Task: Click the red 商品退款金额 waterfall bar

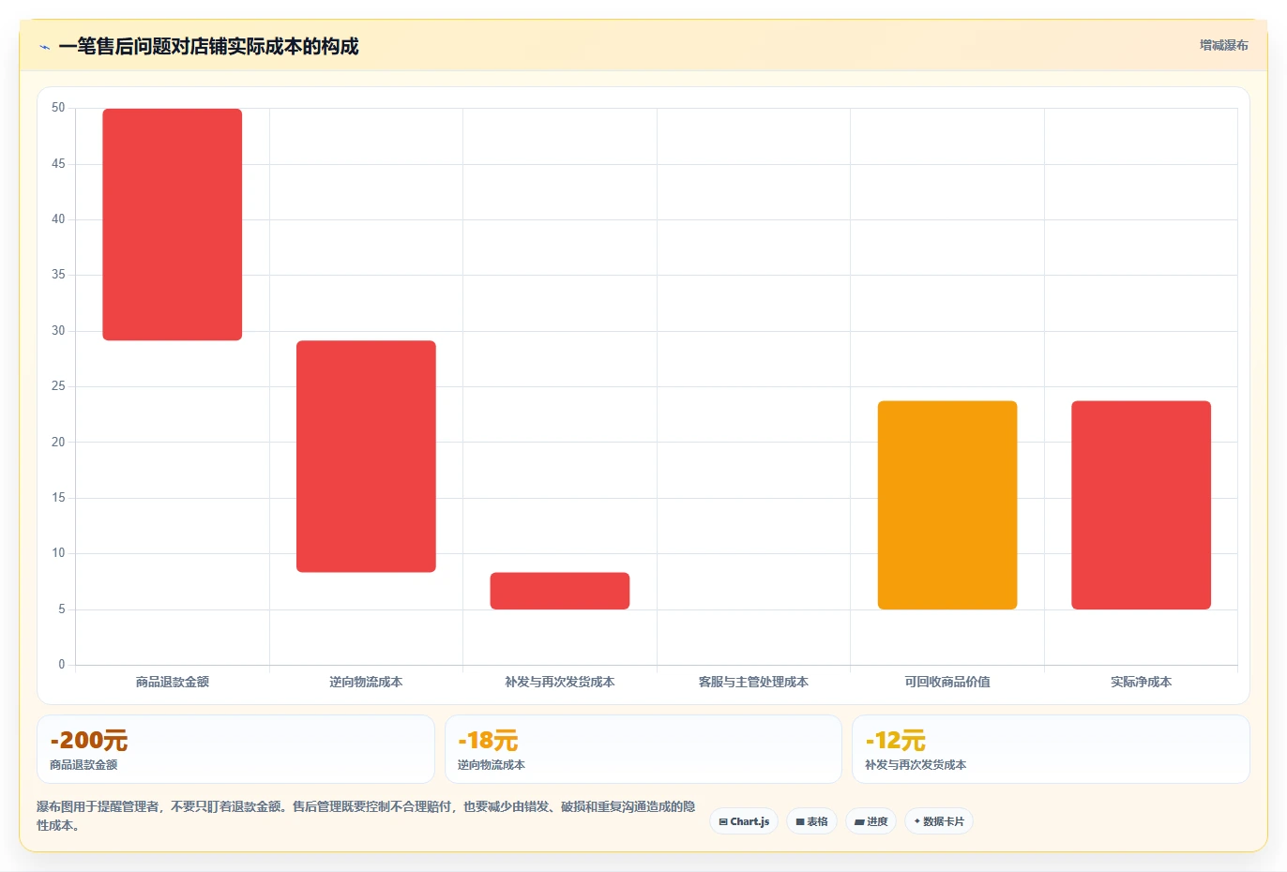Action: 173,224
